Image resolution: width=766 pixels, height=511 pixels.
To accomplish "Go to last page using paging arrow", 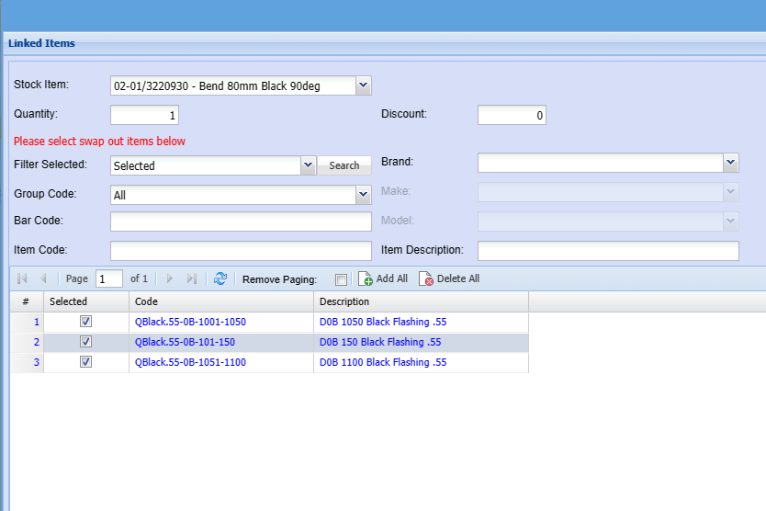I will click(192, 278).
